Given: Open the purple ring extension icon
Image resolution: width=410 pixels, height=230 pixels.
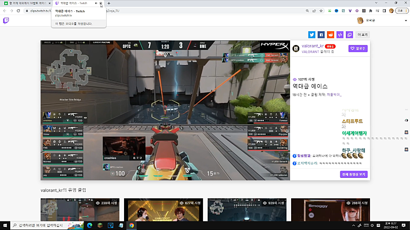Looking at the screenshot, I should point(357,11).
